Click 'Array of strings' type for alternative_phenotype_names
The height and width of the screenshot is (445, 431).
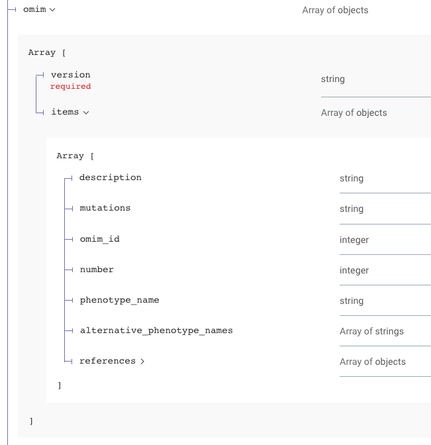pyautogui.click(x=371, y=331)
